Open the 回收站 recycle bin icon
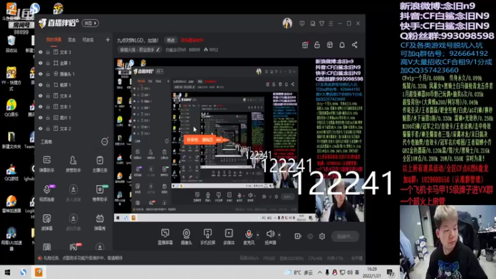496x279 pixels. pyautogui.click(x=11, y=43)
